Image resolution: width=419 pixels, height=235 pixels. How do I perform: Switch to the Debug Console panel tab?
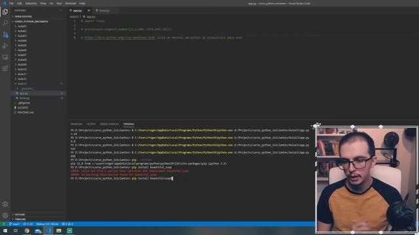click(109, 124)
